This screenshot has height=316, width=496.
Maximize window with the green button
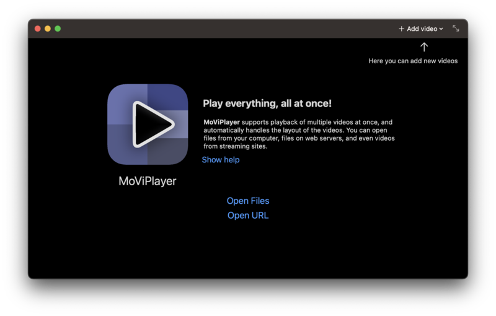coord(58,29)
